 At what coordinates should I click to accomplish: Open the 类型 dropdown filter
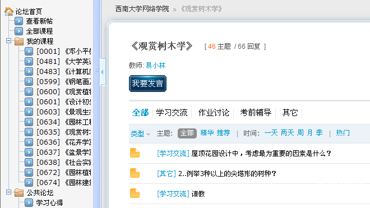(140, 133)
